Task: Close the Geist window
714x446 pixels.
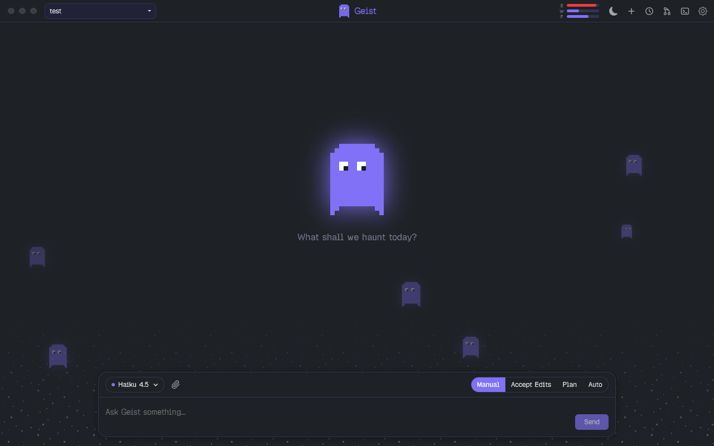Action: (x=11, y=11)
